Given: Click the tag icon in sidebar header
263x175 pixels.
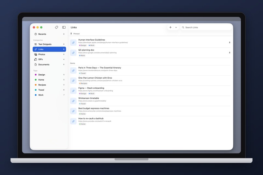Looking at the screenshot, I should 56,27.
